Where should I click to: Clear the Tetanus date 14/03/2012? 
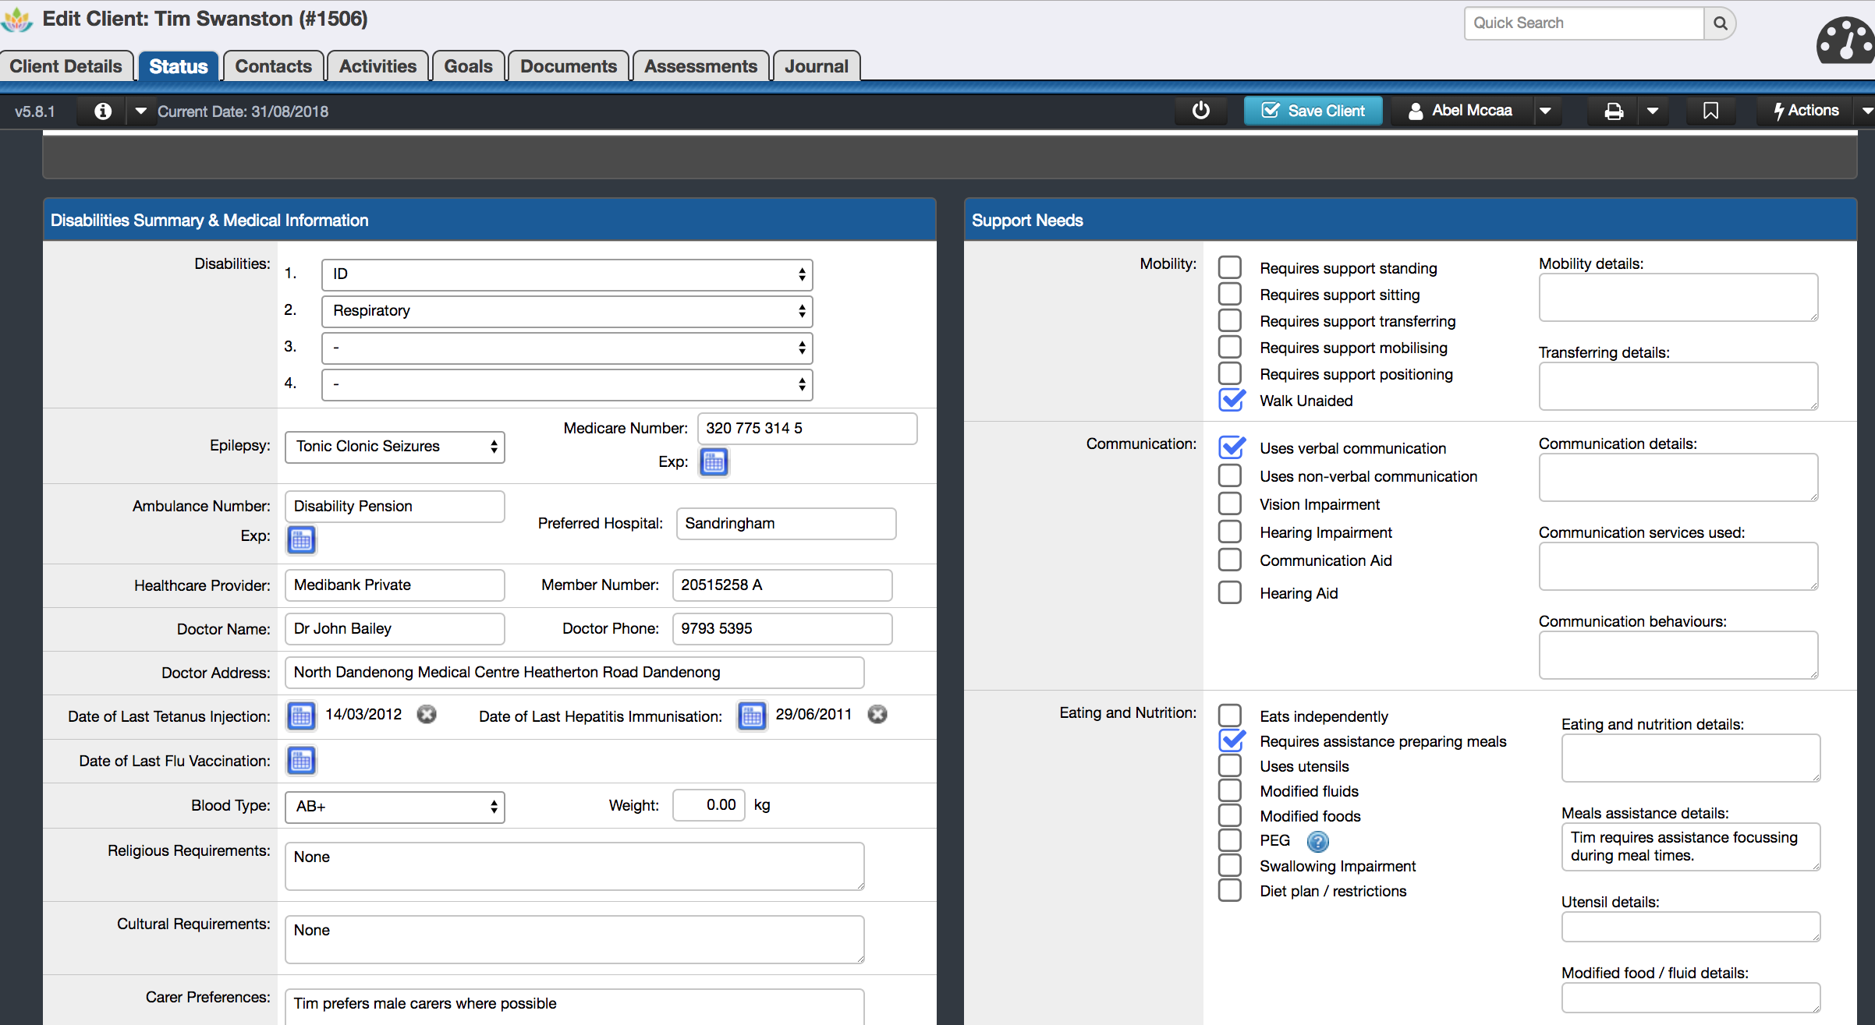427,714
